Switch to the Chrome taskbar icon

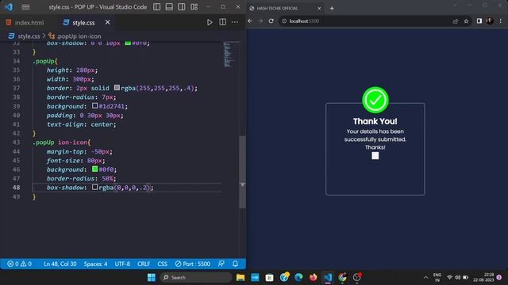(x=342, y=277)
